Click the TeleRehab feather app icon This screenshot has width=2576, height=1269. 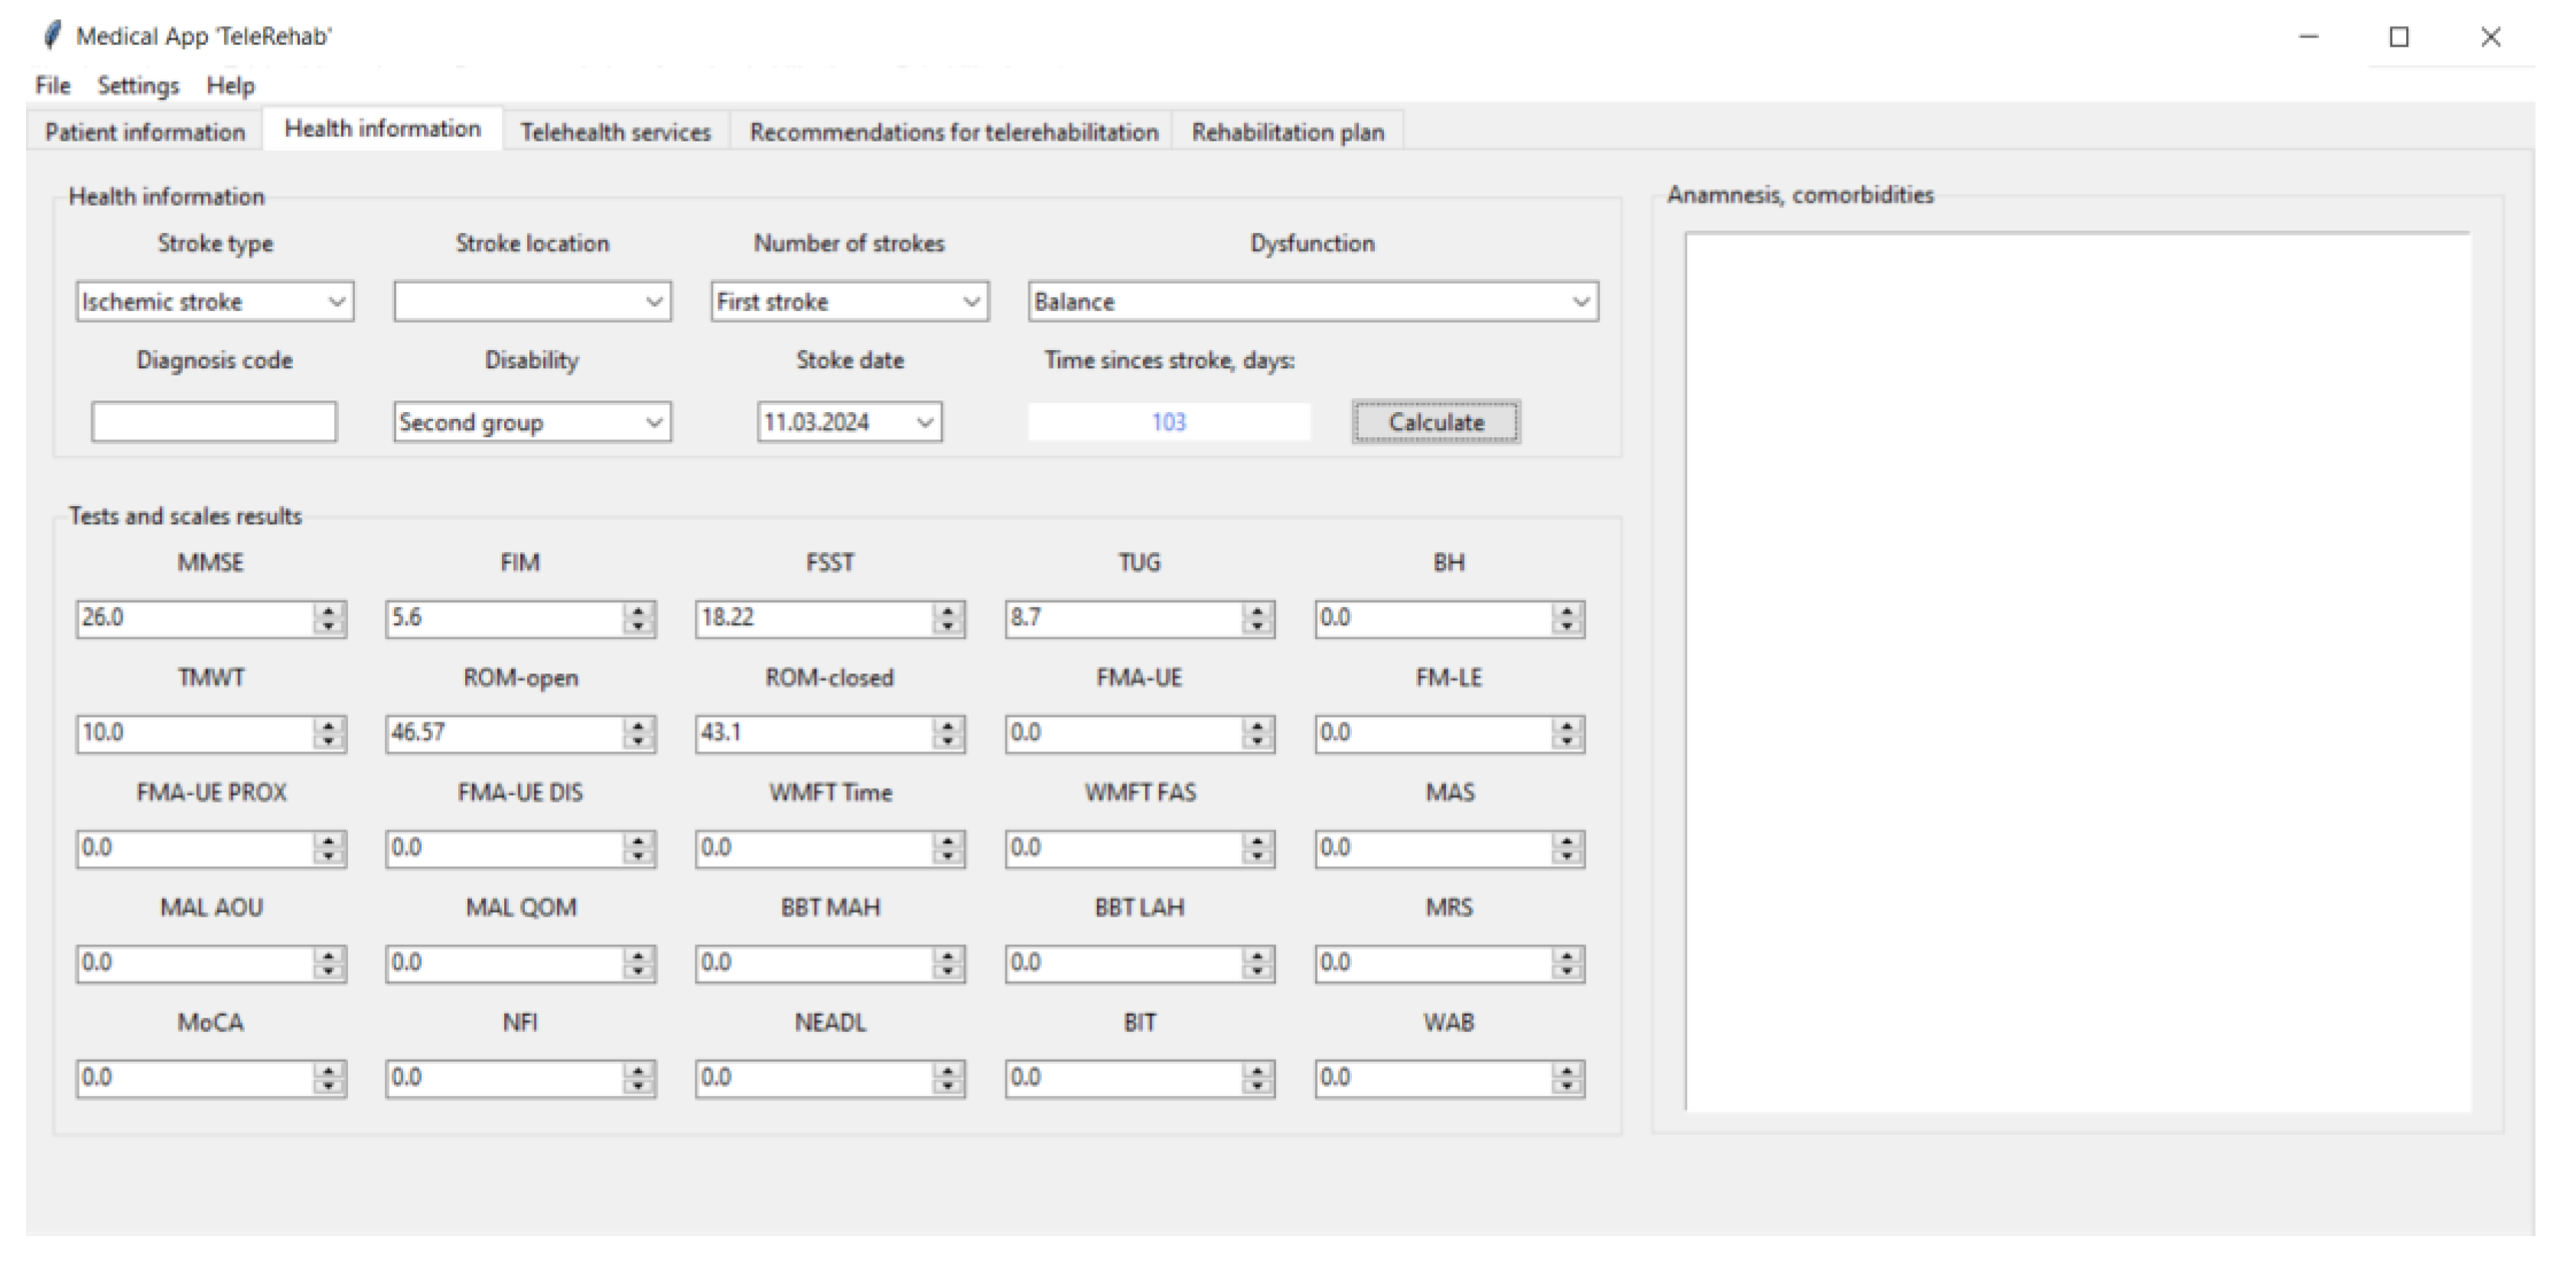52,36
